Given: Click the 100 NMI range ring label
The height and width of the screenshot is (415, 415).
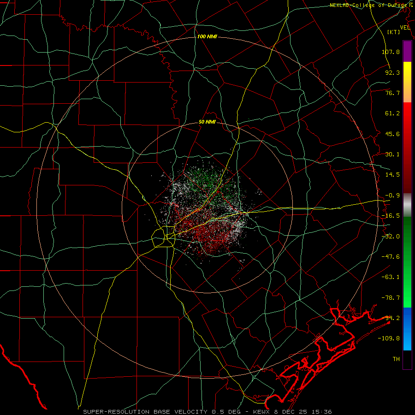Looking at the screenshot, I should click(207, 36).
